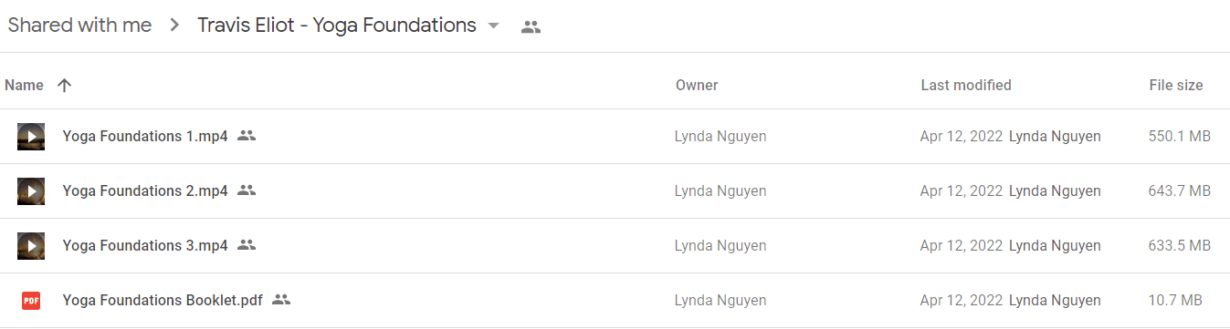Sort files by the Name column header

point(24,86)
